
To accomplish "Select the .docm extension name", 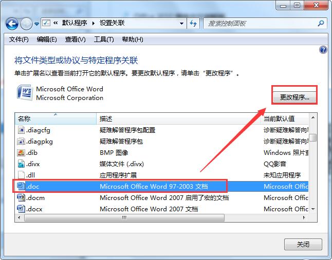I will 35,198.
